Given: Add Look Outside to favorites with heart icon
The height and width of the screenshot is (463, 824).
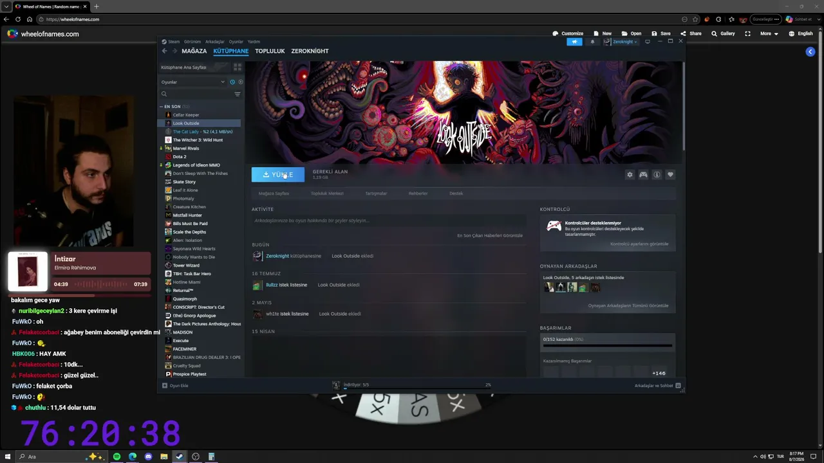Looking at the screenshot, I should pos(670,175).
